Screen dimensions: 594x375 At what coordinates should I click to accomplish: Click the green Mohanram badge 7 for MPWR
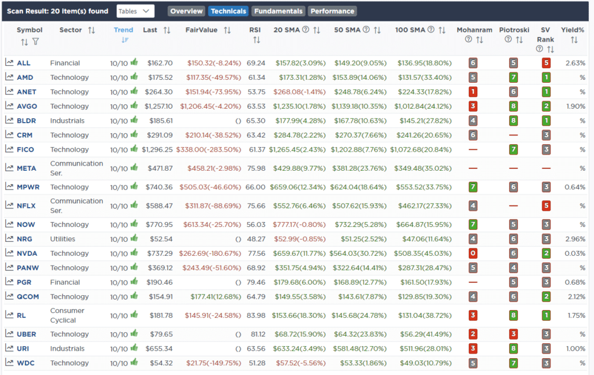point(473,187)
